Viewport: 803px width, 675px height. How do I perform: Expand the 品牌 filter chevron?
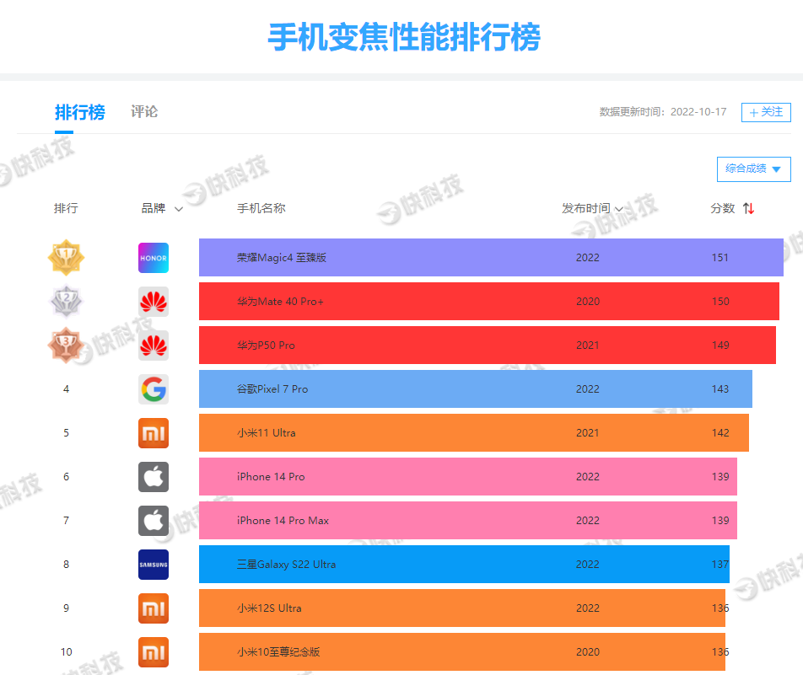click(x=179, y=209)
